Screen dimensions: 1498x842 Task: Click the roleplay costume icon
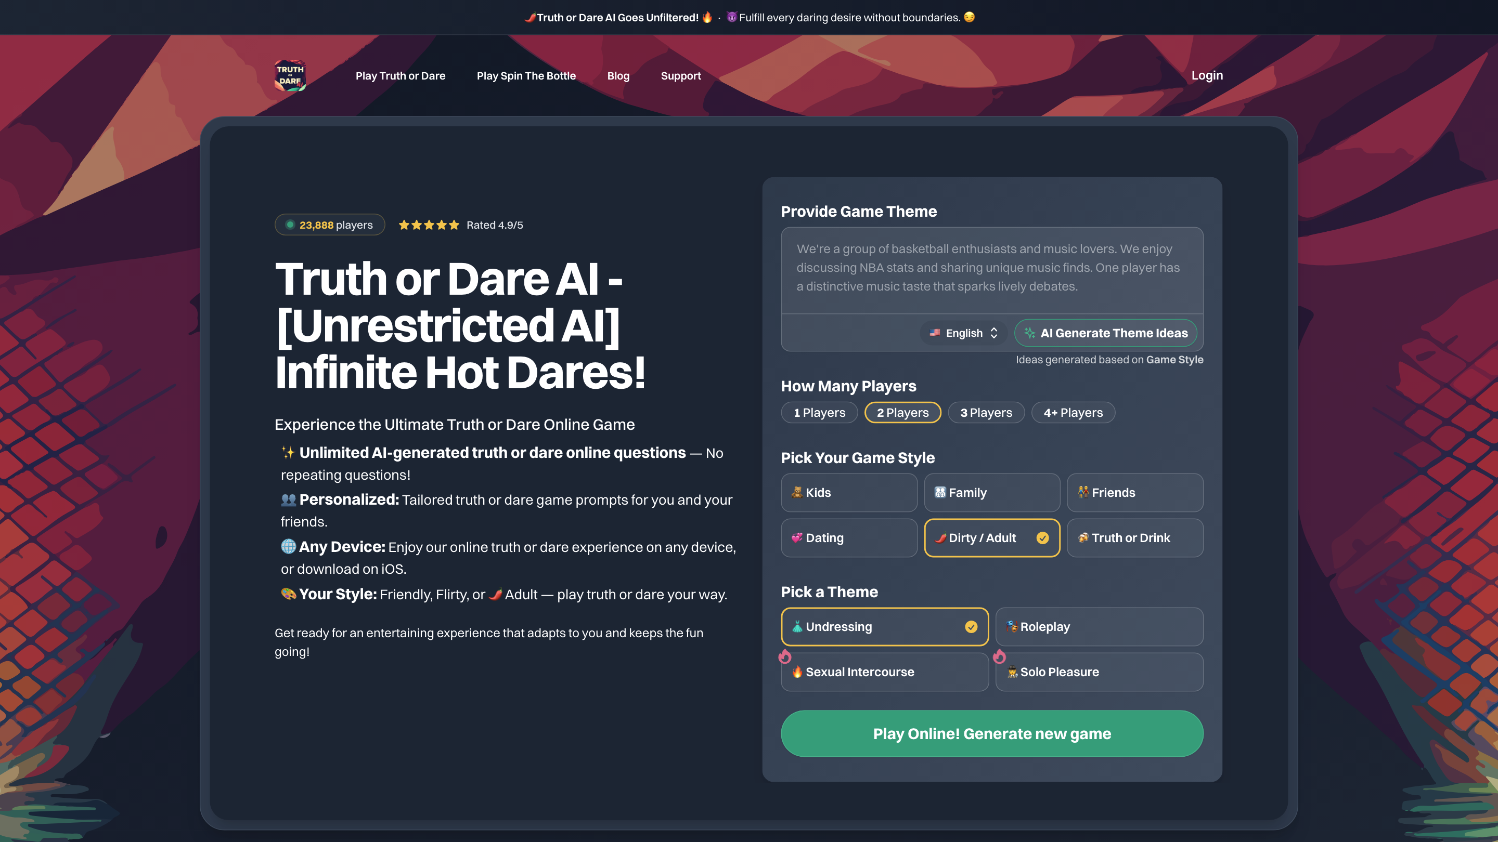(x=1012, y=626)
